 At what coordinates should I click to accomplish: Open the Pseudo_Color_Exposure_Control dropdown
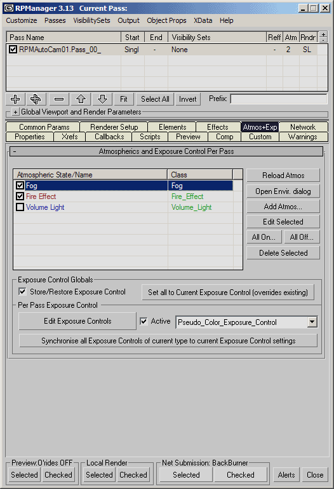point(312,322)
